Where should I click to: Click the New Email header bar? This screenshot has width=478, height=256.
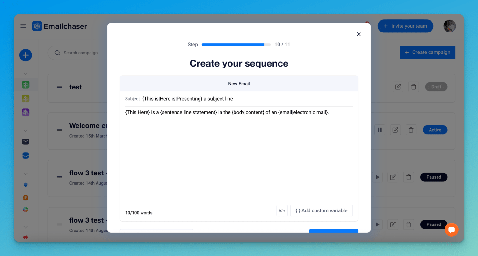tap(239, 84)
